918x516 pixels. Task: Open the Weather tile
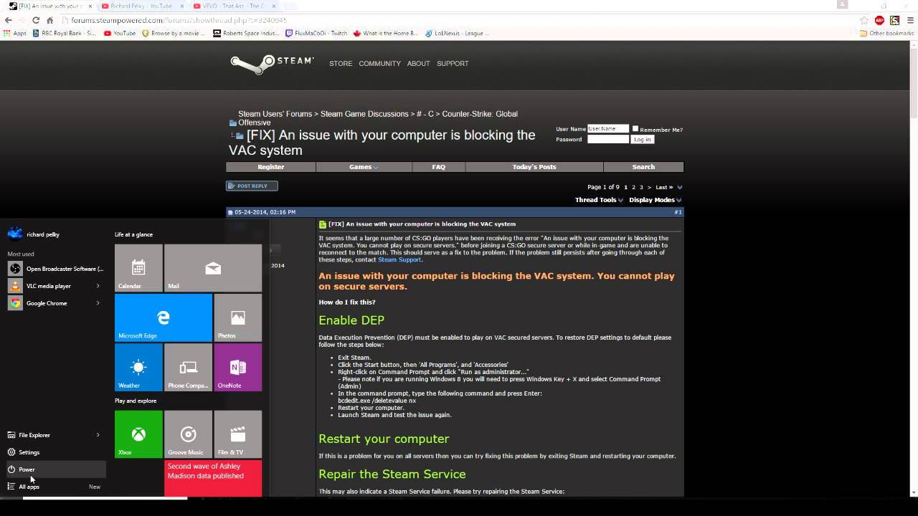tap(138, 367)
